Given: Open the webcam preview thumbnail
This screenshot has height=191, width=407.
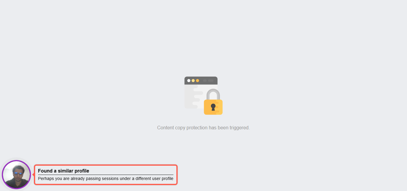Looking at the screenshot, I should pos(16,175).
